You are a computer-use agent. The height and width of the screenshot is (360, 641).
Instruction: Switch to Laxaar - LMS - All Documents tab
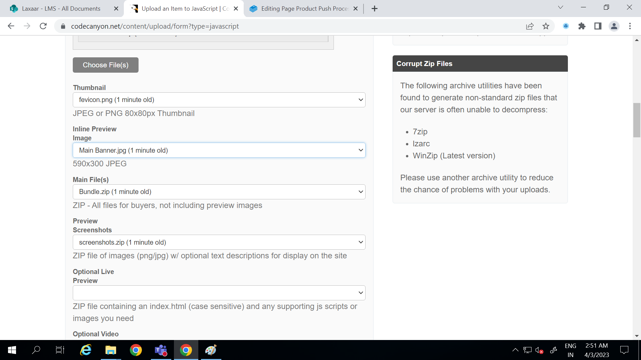[x=61, y=9]
